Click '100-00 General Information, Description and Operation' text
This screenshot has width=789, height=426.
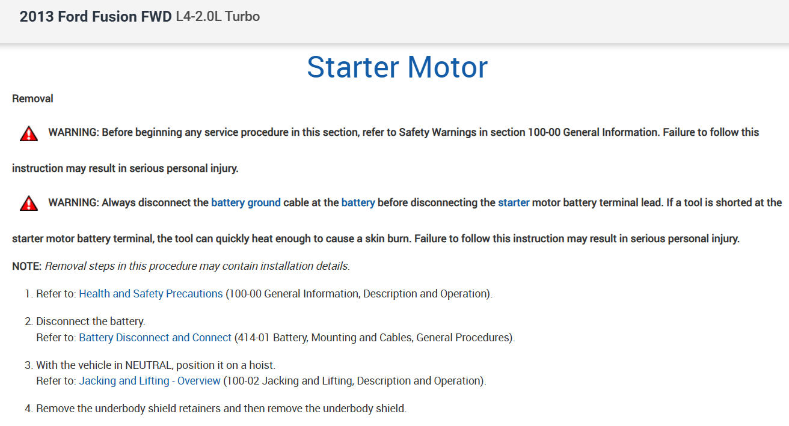(358, 294)
